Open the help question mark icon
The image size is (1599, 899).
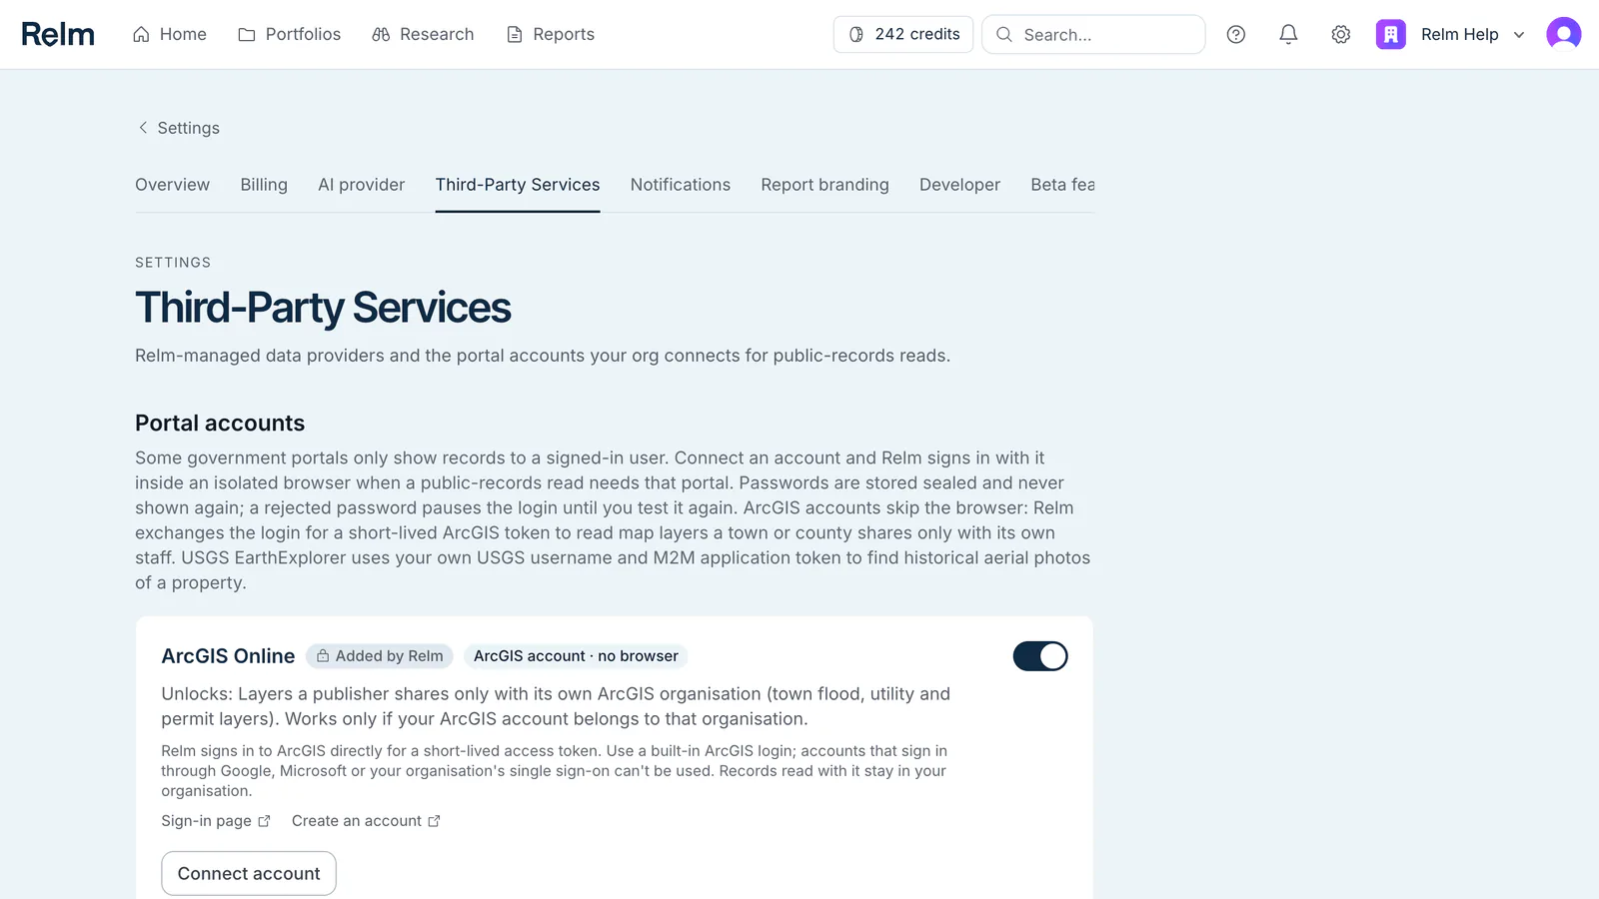pos(1236,34)
